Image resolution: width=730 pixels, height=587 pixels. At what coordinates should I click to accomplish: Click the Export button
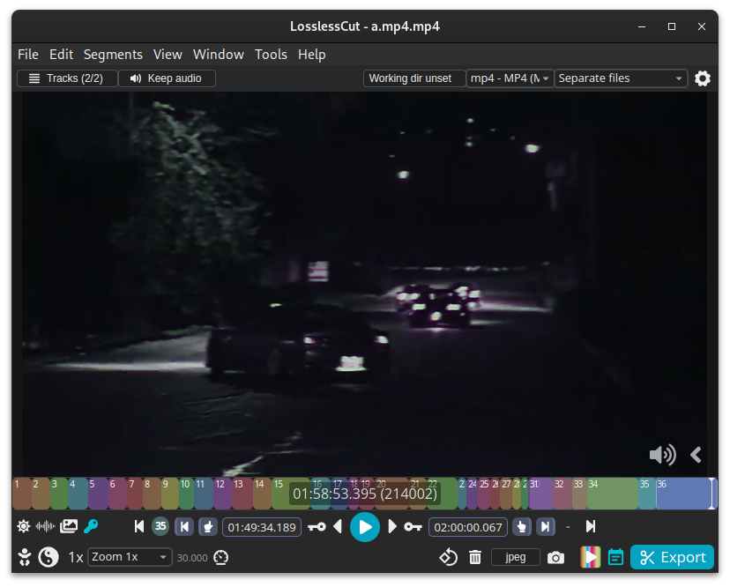[x=672, y=557]
